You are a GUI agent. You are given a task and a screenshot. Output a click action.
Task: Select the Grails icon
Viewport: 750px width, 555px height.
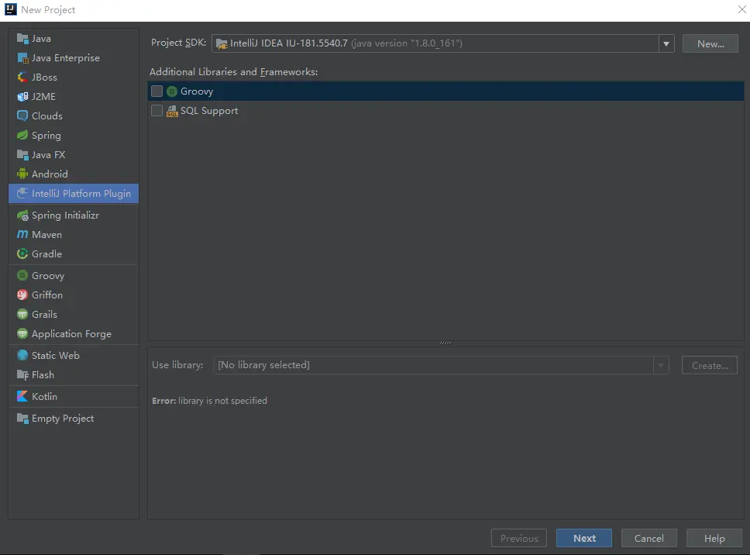[x=22, y=315]
